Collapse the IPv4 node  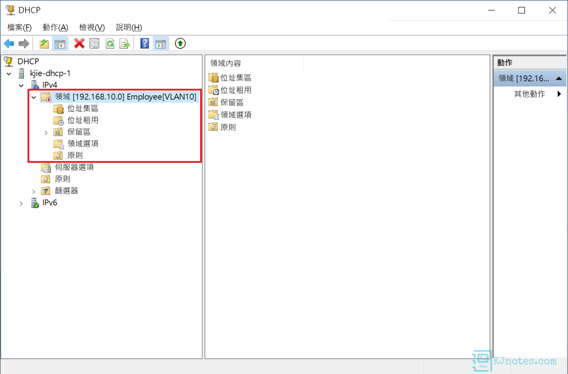[x=21, y=85]
